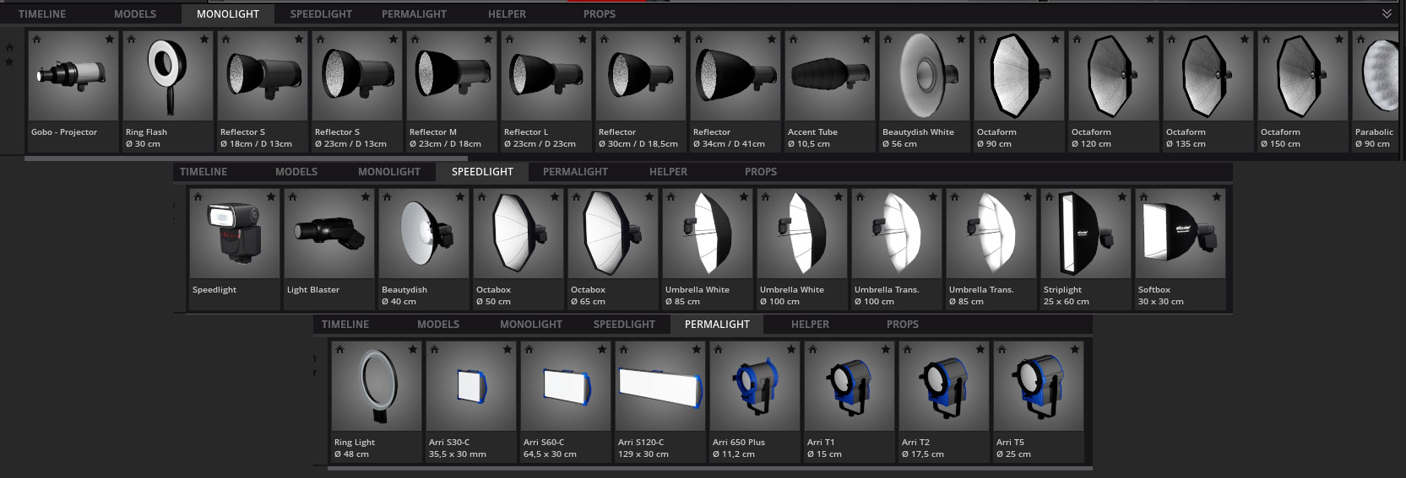Favorite the Striplight with its star

[x=1122, y=196]
